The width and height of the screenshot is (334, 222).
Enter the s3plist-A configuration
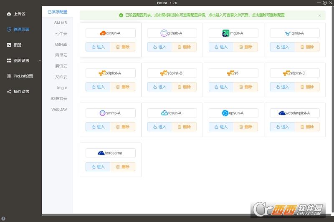click(x=98, y=87)
